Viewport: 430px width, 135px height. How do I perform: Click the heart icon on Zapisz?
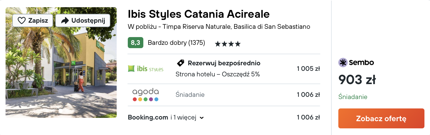point(21,20)
